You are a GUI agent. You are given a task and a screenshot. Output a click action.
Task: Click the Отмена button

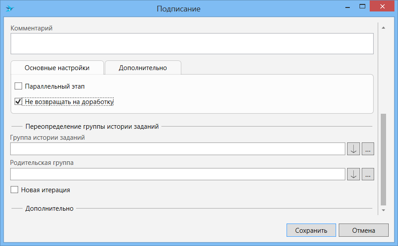coord(364,230)
